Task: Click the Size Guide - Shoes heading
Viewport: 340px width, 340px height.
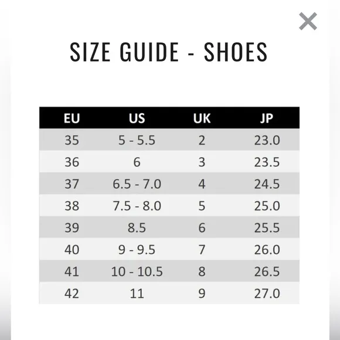Action: point(169,52)
